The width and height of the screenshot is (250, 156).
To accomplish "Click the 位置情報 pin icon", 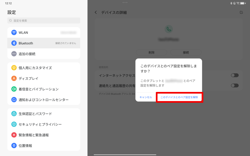I will click(x=14, y=146).
